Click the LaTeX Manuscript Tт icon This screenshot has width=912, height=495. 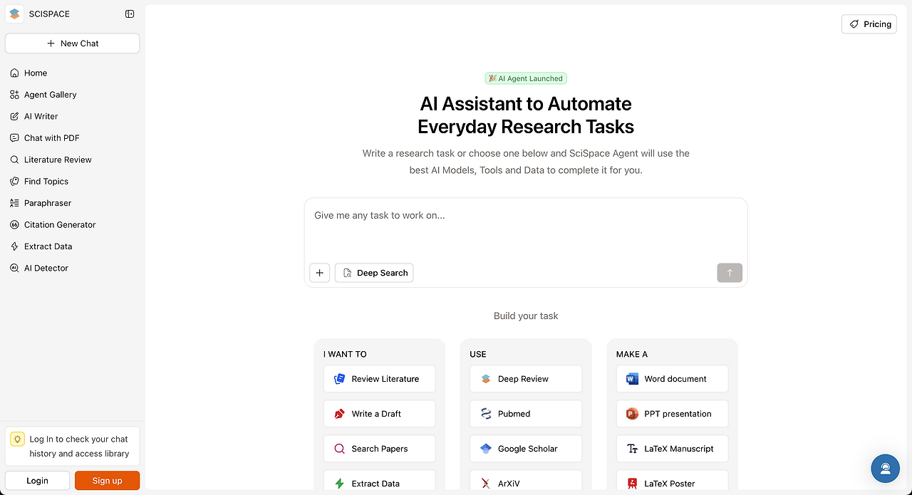632,449
